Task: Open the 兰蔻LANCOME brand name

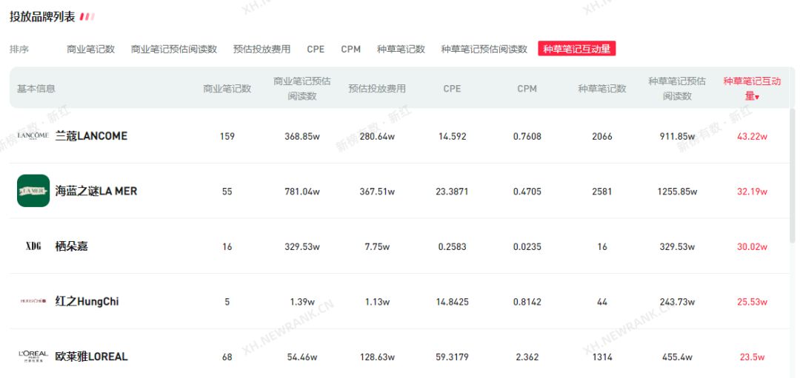Action: pyautogui.click(x=91, y=136)
